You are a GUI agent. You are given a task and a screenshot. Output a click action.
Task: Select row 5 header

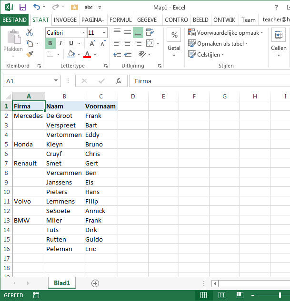pyautogui.click(x=6, y=144)
